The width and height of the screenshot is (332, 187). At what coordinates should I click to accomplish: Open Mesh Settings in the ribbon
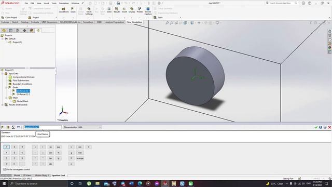[89, 11]
